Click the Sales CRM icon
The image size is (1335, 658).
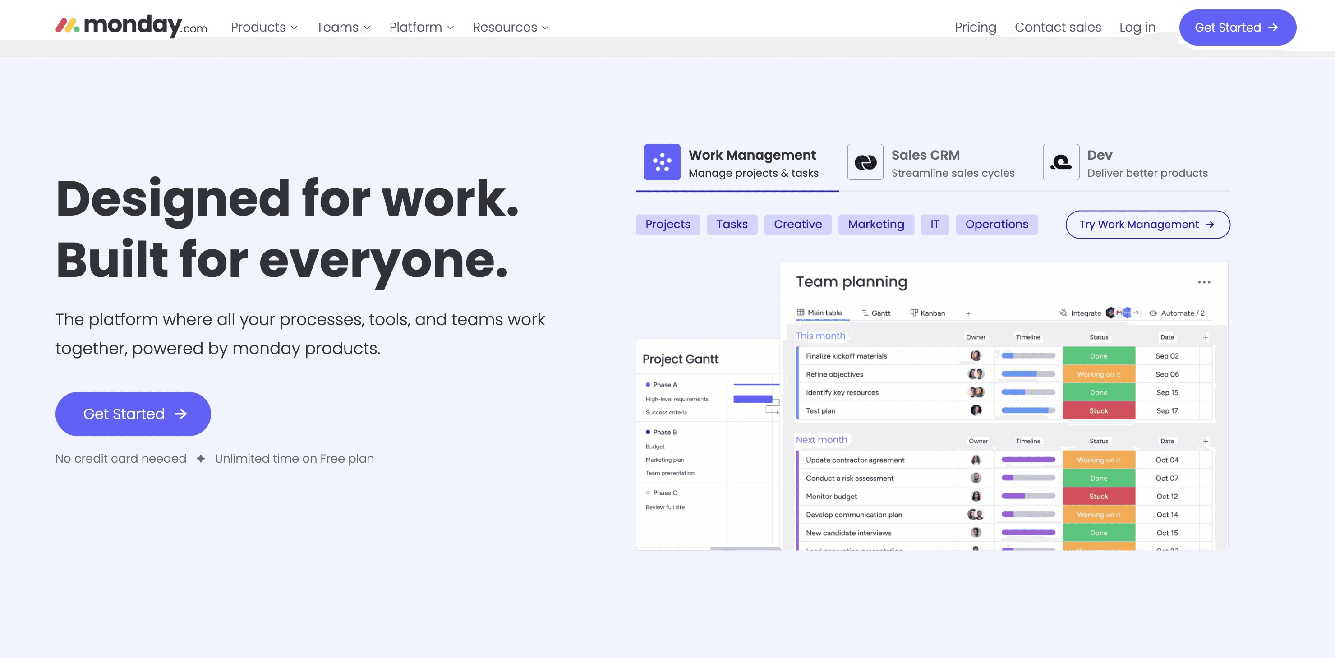(865, 162)
